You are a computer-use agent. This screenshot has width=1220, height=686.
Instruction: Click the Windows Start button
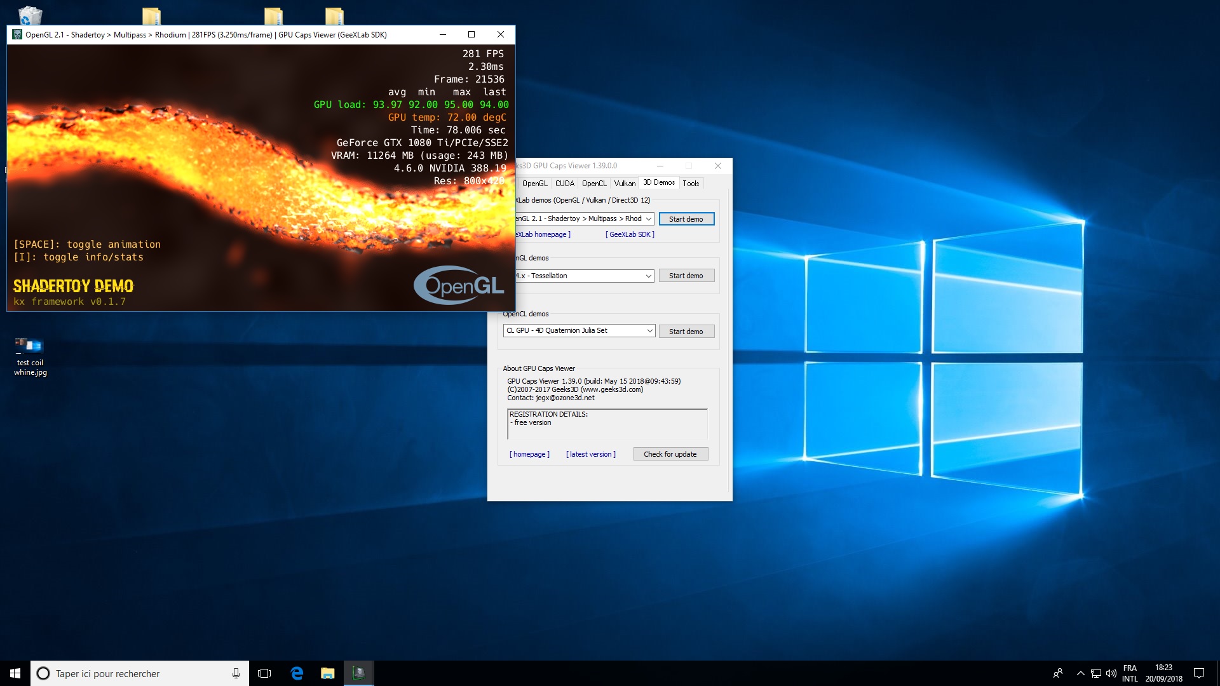15,673
